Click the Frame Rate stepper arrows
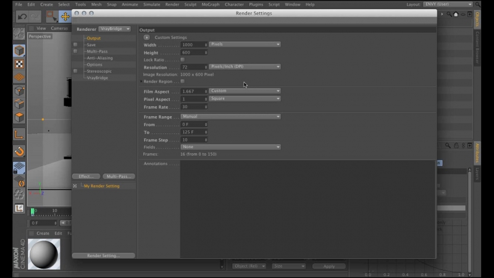 pos(206,107)
